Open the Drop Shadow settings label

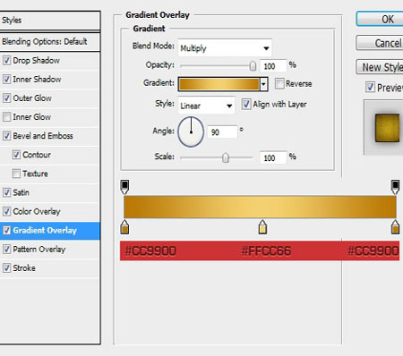pyautogui.click(x=36, y=61)
